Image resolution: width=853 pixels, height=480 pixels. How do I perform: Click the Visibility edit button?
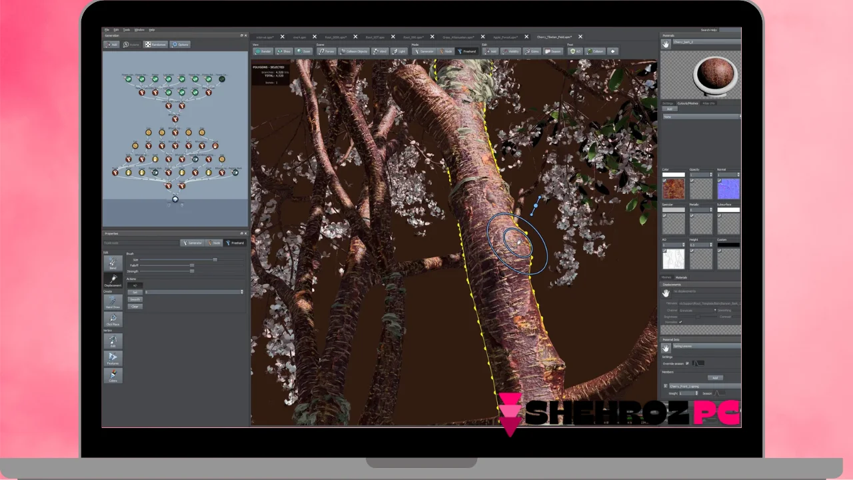pyautogui.click(x=510, y=51)
